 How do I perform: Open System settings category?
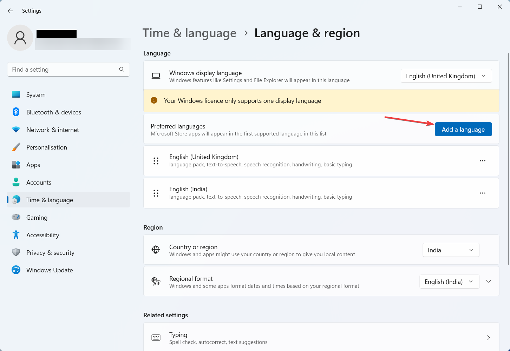point(68,94)
